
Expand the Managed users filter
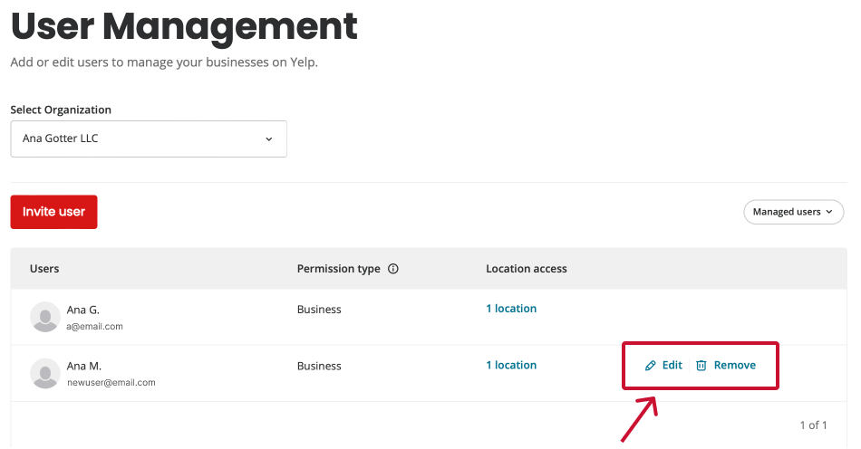coord(793,212)
